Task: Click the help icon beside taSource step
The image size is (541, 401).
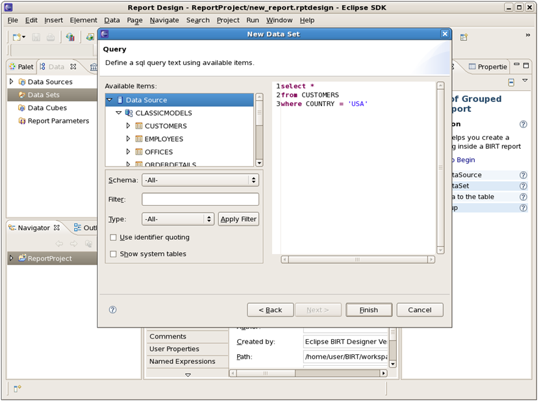Action: click(523, 175)
